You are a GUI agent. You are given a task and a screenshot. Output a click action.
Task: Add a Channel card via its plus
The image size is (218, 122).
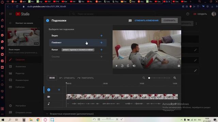click(102, 50)
